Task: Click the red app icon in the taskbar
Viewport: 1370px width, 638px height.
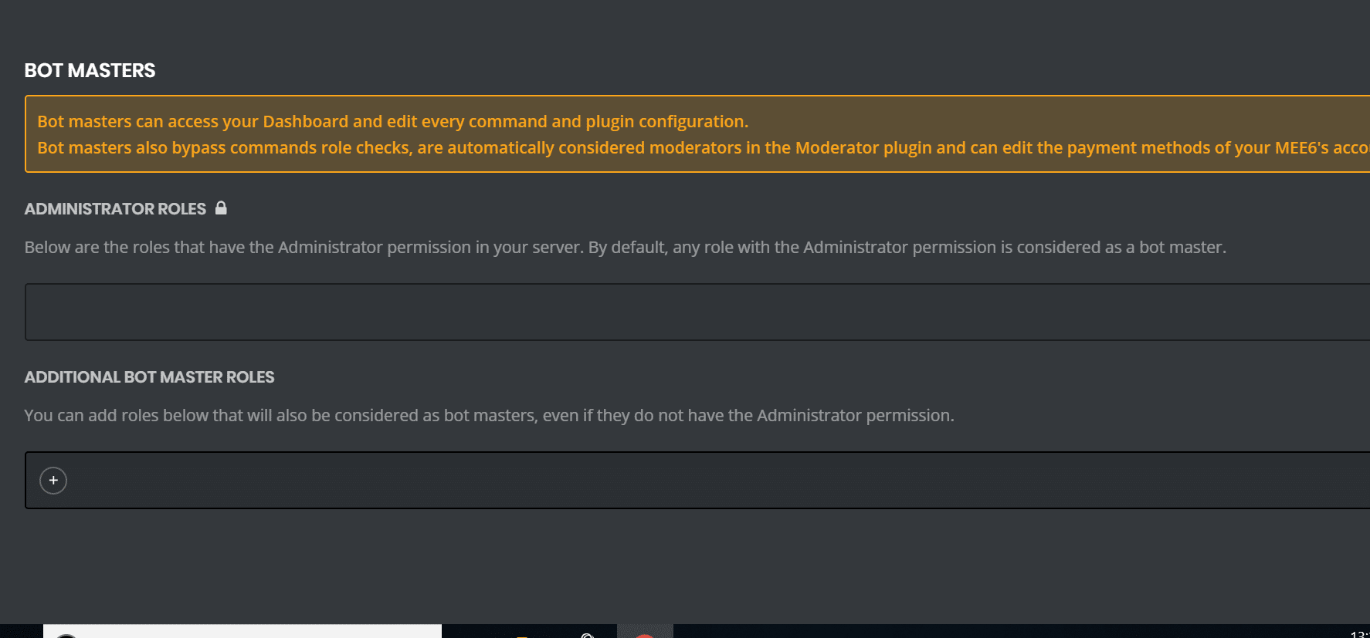Action: point(645,634)
